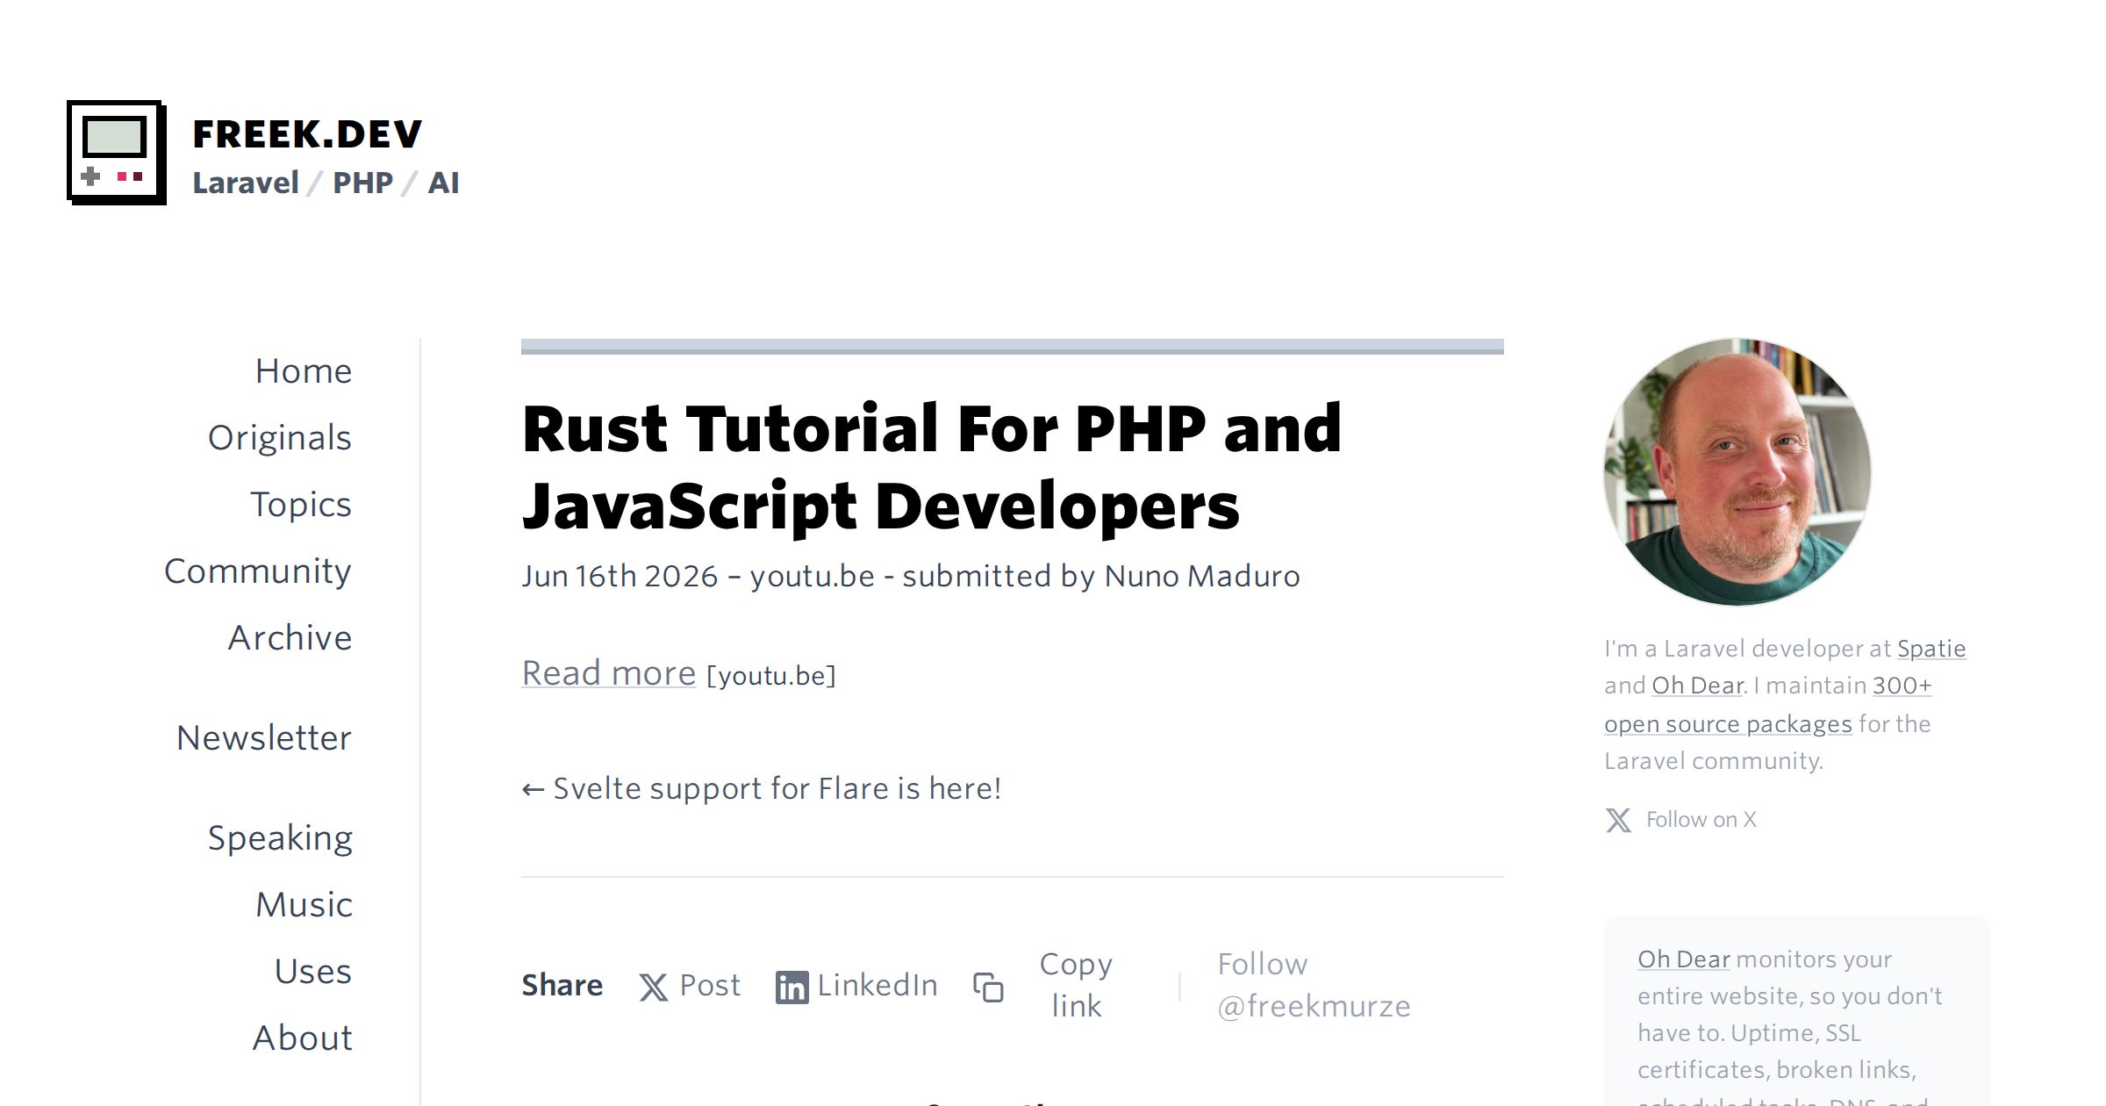Click the copy link clipboard icon
2106x1106 pixels.
988,987
